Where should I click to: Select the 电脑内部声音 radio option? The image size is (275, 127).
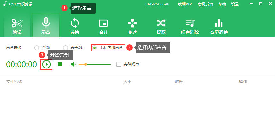(94, 48)
